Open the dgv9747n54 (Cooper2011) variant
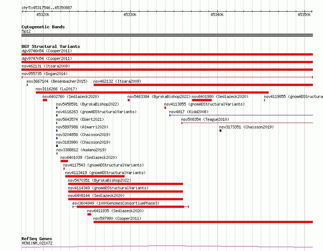Image resolution: width=323 pixels, height=251 pixels. coord(47,58)
